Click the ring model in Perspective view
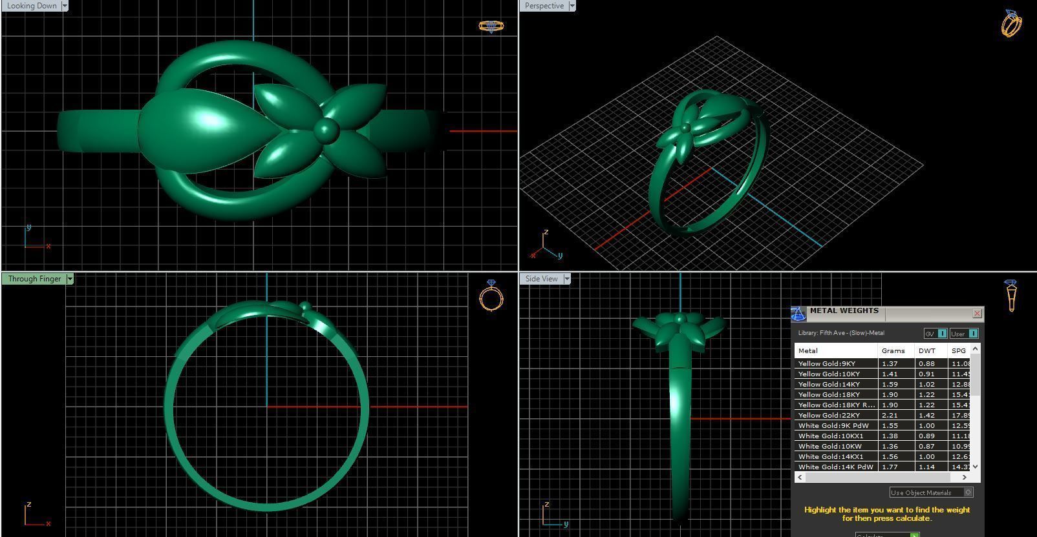 710,161
